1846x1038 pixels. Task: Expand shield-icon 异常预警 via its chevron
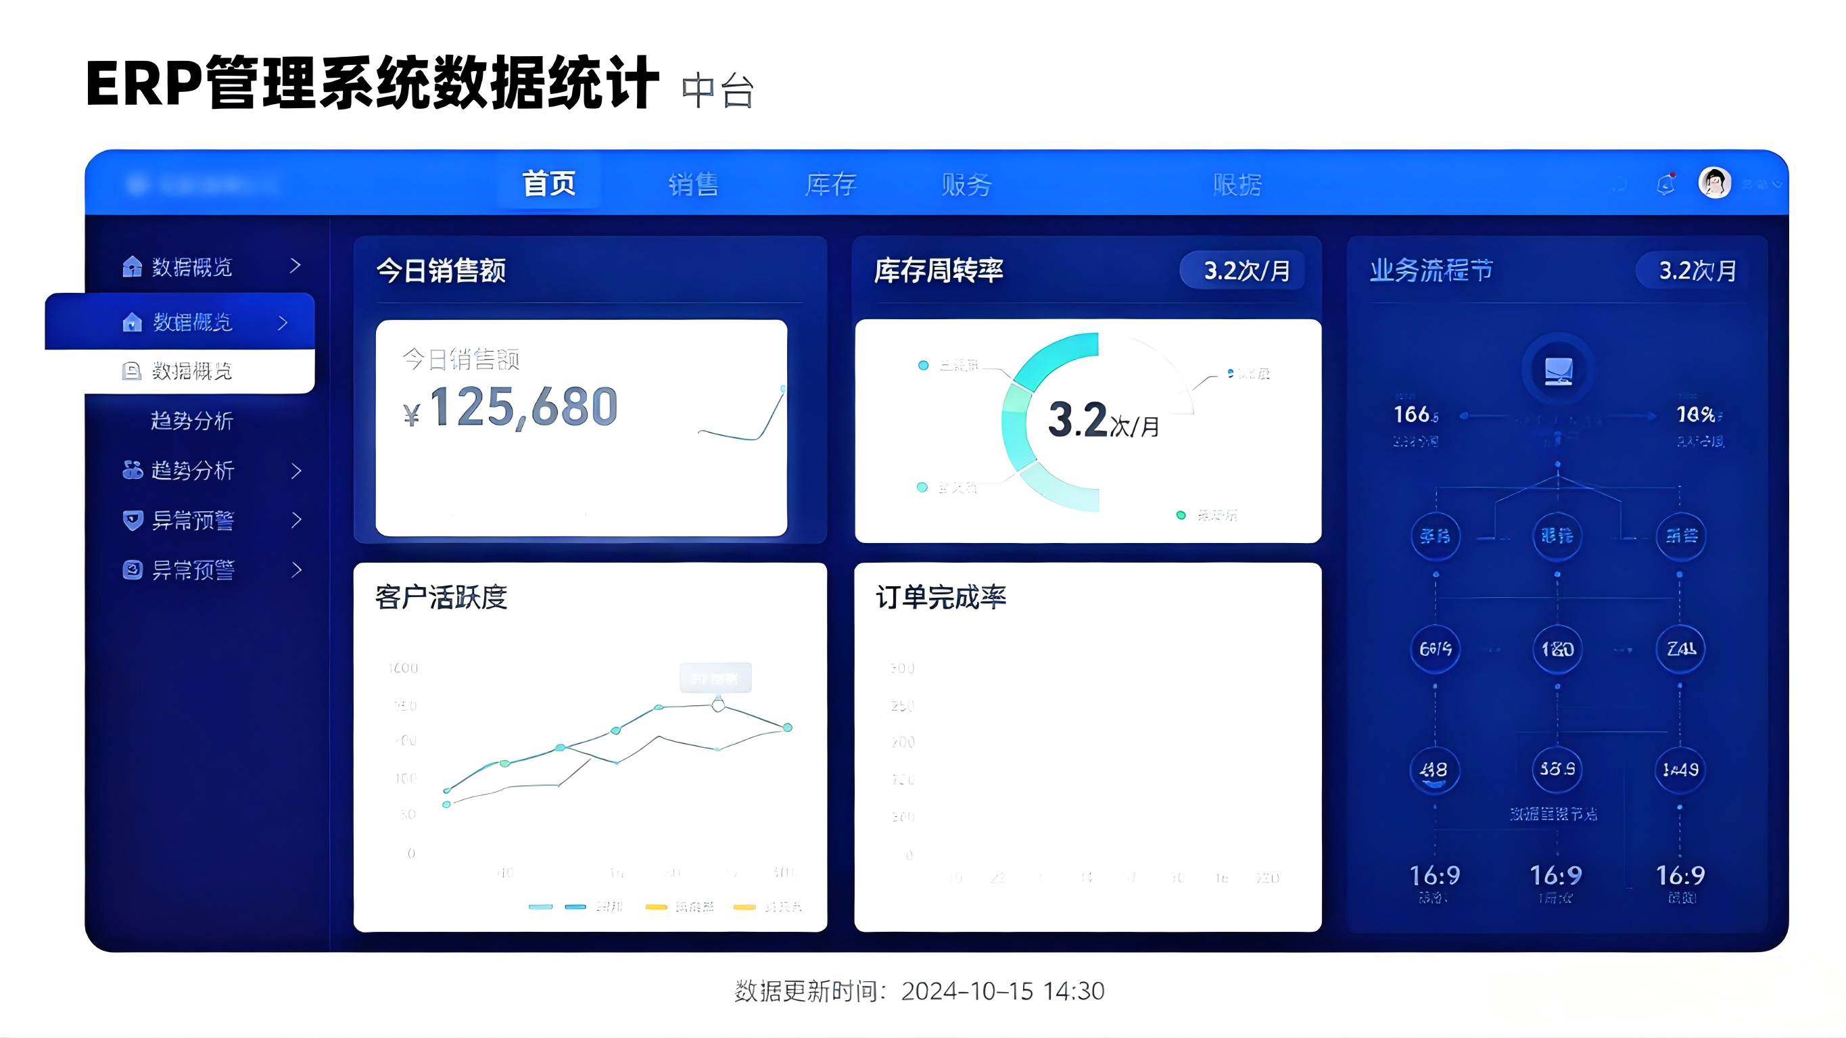(x=296, y=520)
